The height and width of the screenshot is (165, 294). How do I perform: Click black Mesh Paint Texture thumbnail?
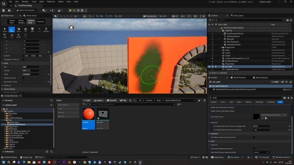(256, 117)
